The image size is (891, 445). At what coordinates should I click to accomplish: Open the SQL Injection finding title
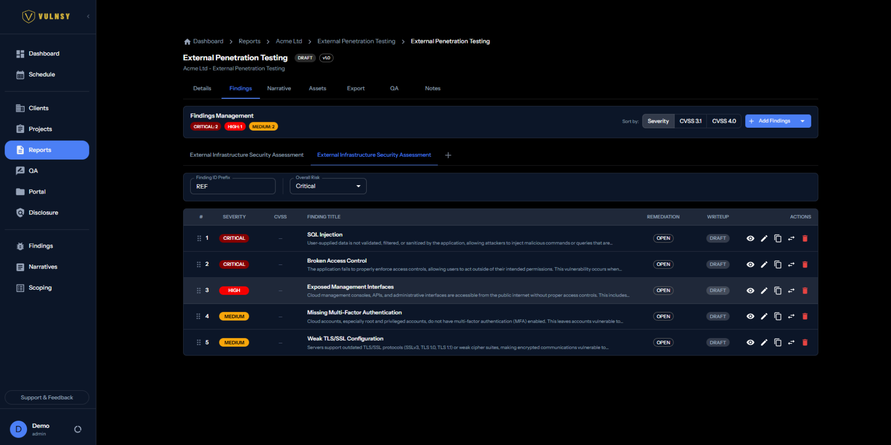pos(325,235)
